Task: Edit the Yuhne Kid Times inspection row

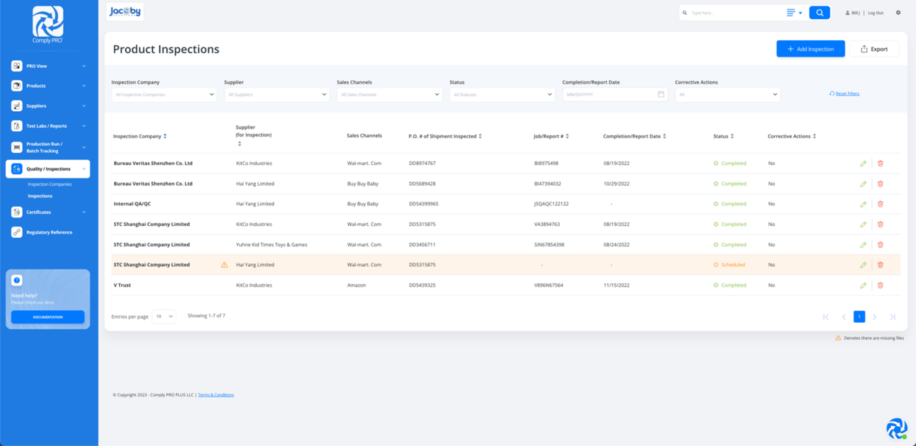Action: (x=863, y=245)
